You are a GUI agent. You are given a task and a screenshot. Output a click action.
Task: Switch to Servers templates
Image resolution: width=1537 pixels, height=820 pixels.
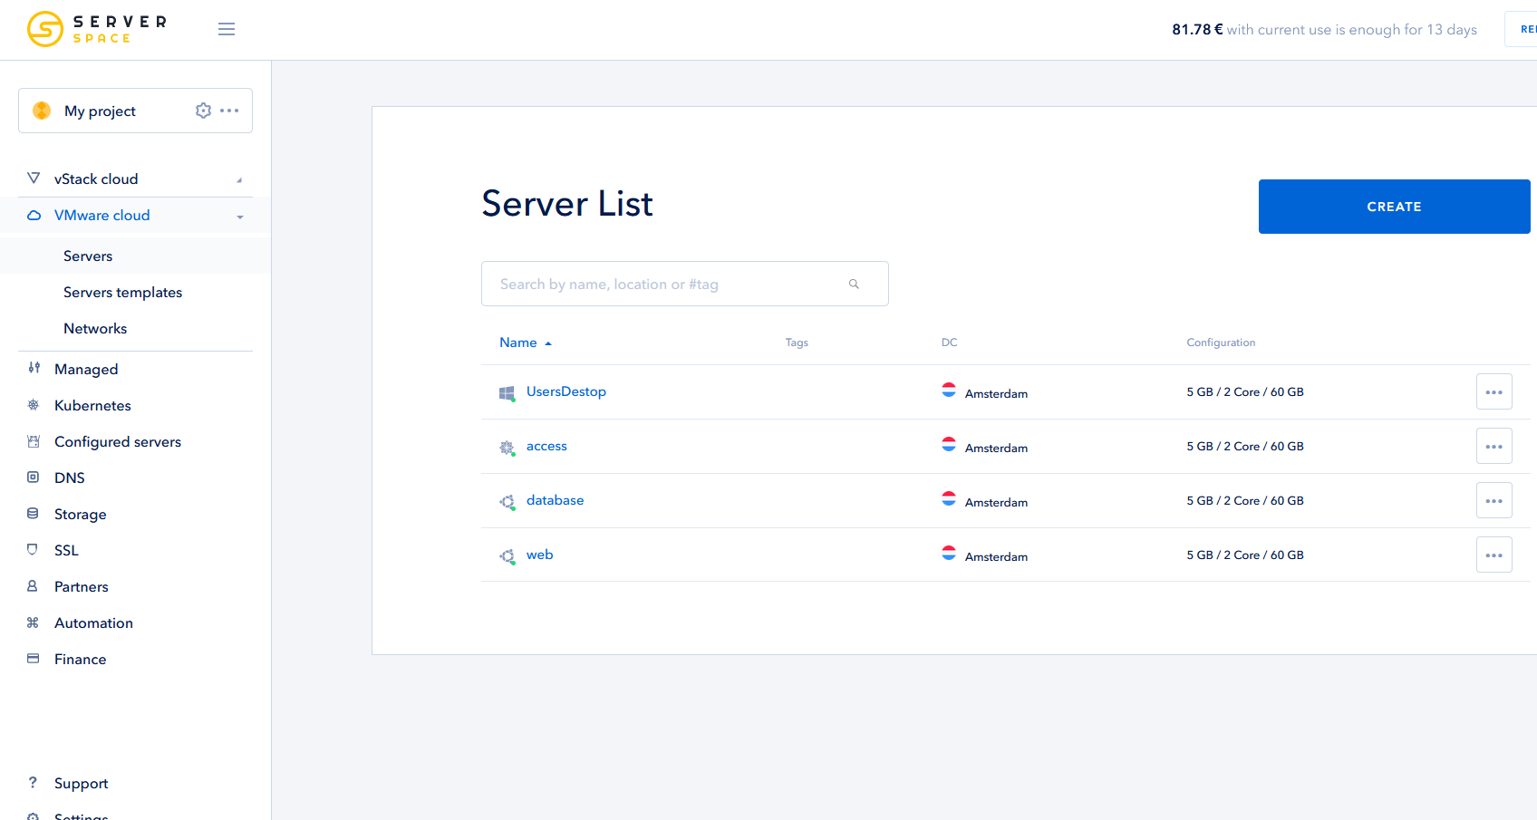click(x=122, y=292)
